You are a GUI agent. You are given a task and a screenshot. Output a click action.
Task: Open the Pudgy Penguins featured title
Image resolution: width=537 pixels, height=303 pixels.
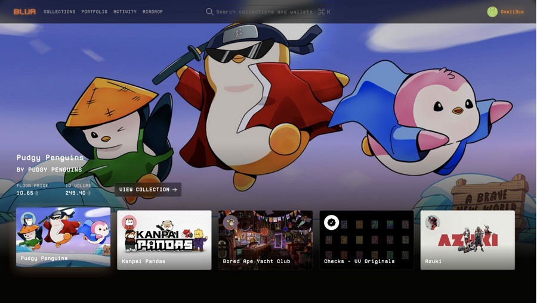(x=50, y=158)
